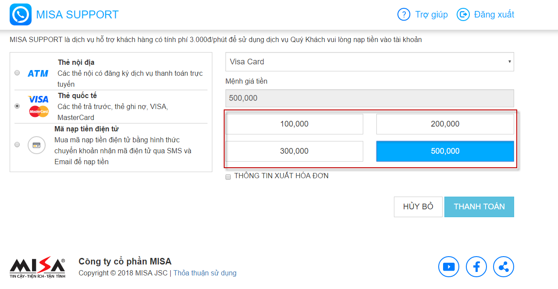Viewport: 558px width, 289px height.
Task: Click the MISA company logo in footer
Action: [x=37, y=267]
